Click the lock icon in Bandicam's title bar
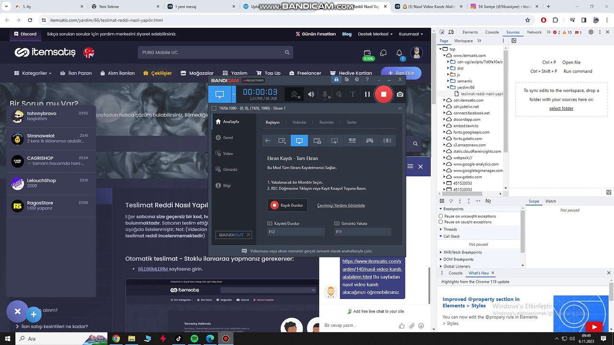 tap(336, 80)
